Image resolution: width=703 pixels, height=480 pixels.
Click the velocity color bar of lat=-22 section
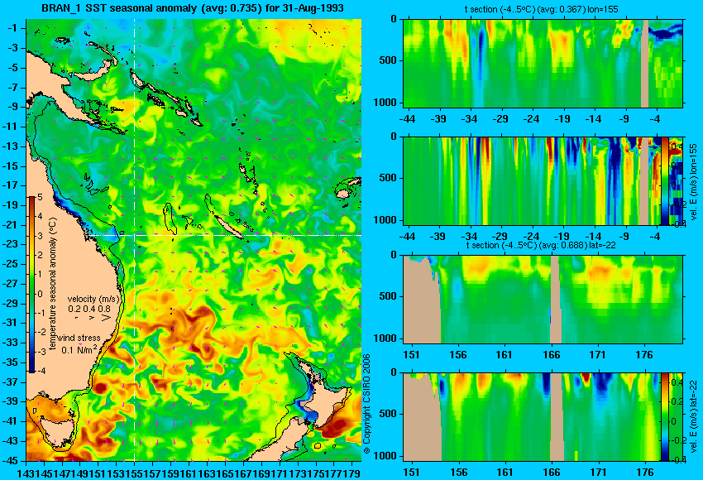click(x=665, y=417)
